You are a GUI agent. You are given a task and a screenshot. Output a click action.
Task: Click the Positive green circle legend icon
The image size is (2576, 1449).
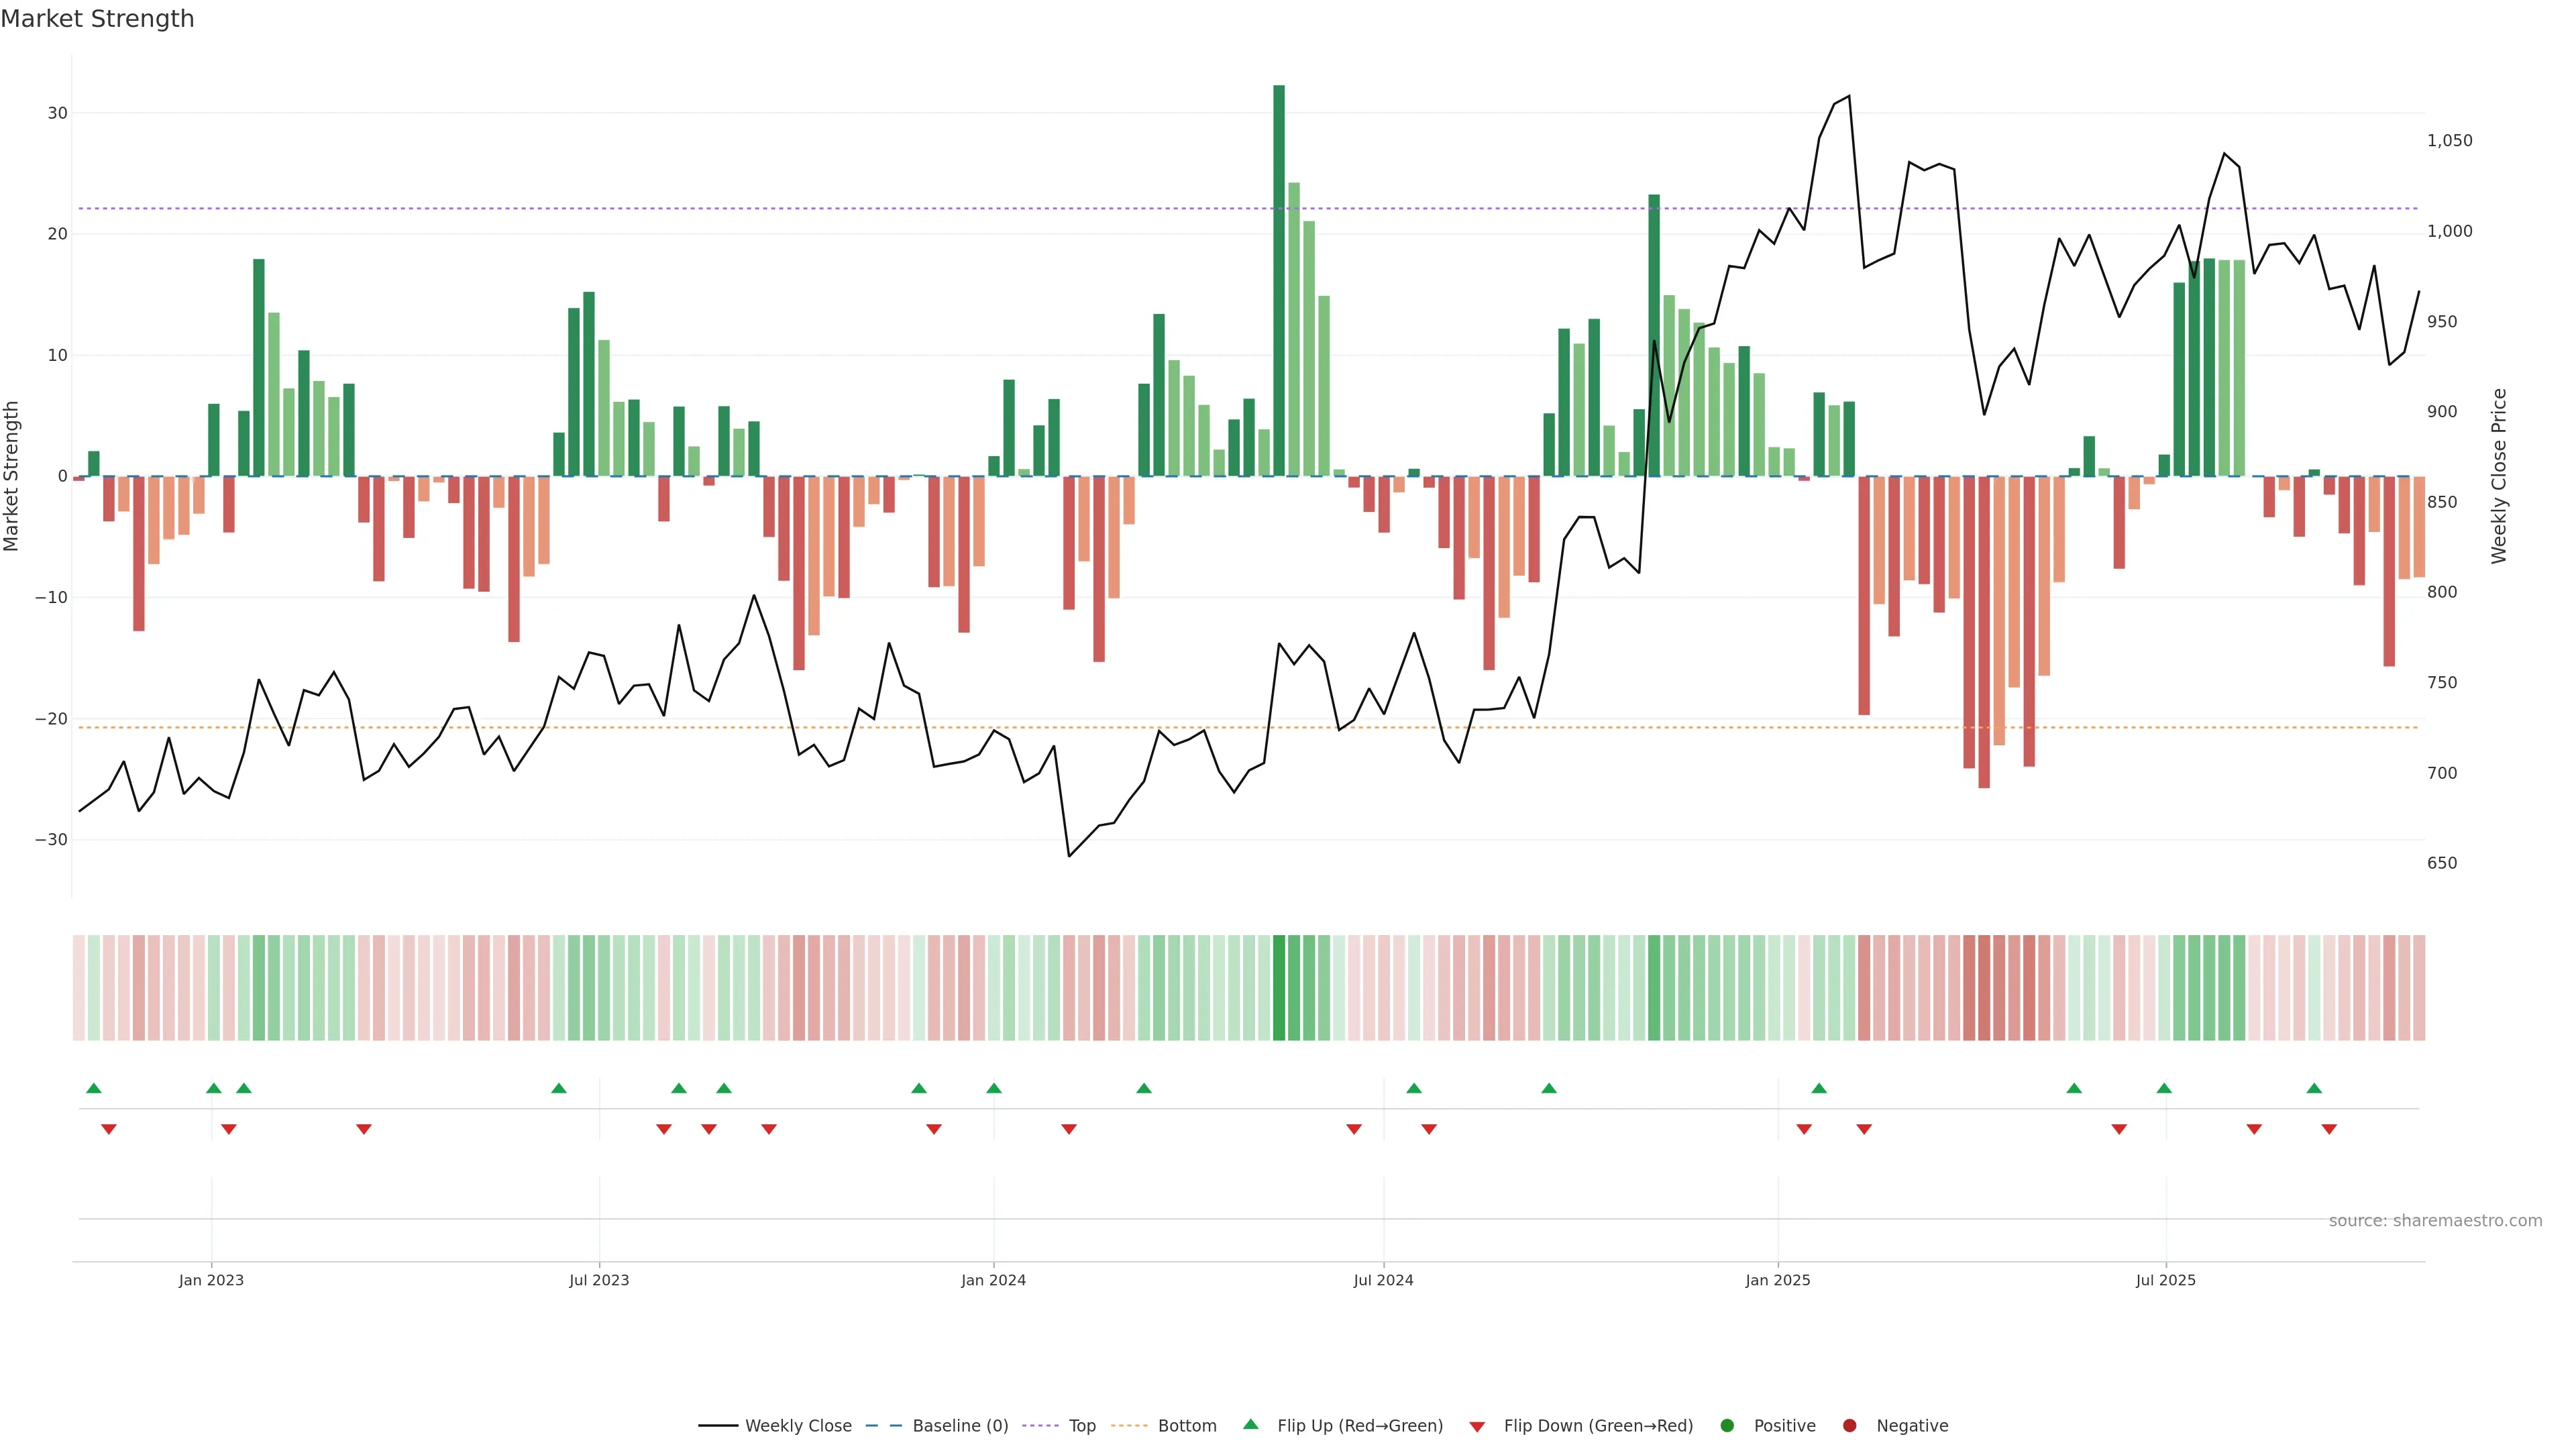(x=1727, y=1426)
